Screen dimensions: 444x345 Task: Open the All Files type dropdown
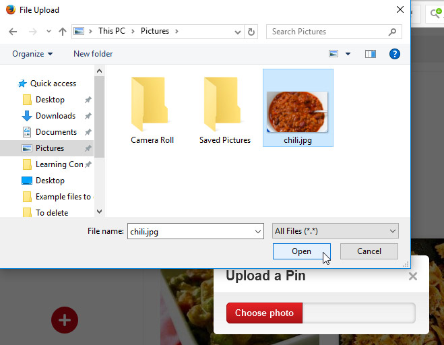[335, 231]
